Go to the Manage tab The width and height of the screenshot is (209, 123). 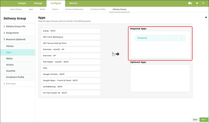38,3
